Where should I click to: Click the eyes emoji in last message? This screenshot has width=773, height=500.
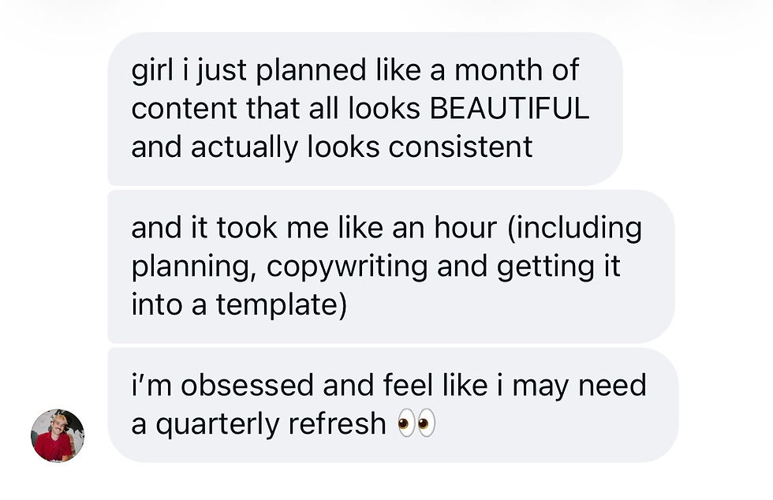pyautogui.click(x=416, y=423)
